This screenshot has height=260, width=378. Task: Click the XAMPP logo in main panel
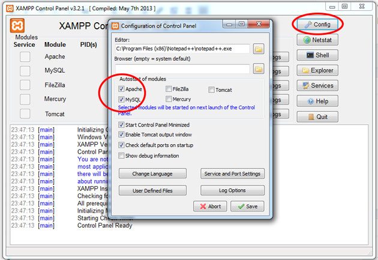point(17,25)
